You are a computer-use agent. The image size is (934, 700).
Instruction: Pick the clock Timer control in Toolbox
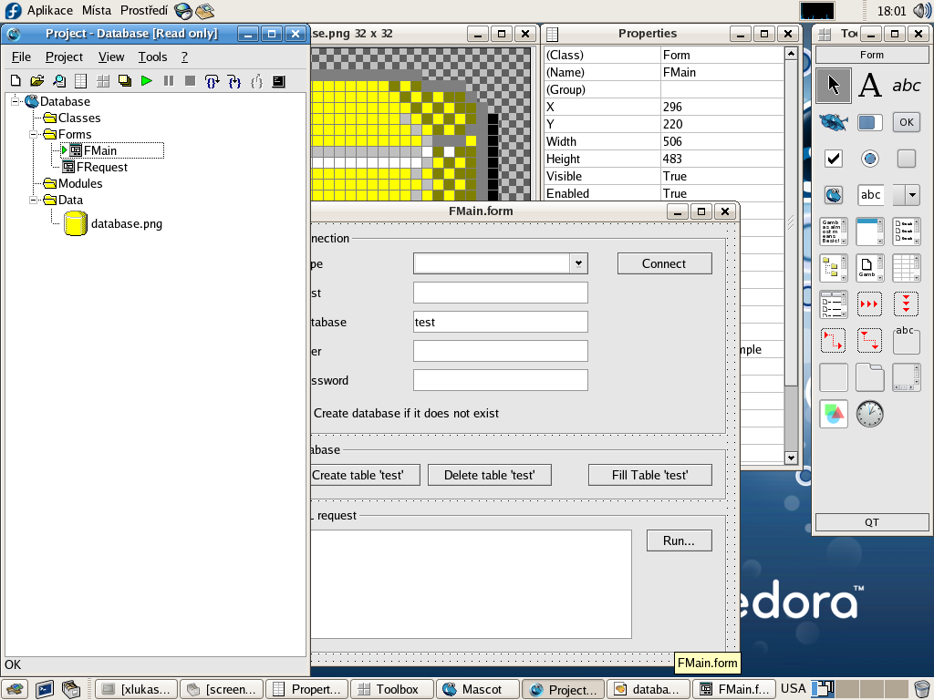coord(870,414)
